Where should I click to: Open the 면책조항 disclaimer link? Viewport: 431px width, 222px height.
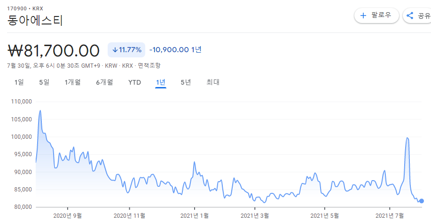click(x=149, y=66)
